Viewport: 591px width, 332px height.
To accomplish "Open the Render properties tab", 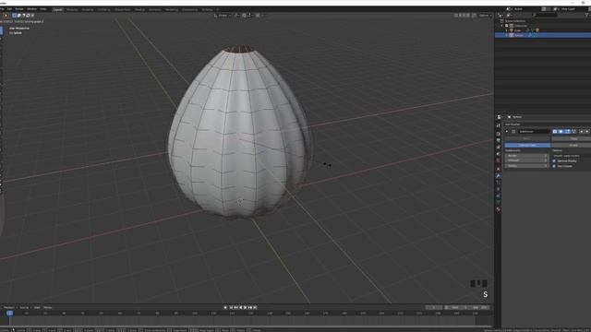I will click(x=499, y=134).
